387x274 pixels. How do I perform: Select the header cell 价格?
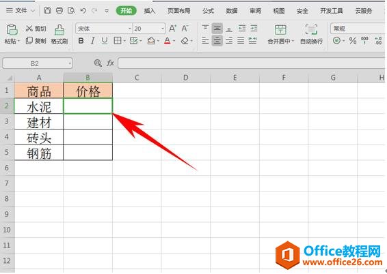(x=88, y=91)
